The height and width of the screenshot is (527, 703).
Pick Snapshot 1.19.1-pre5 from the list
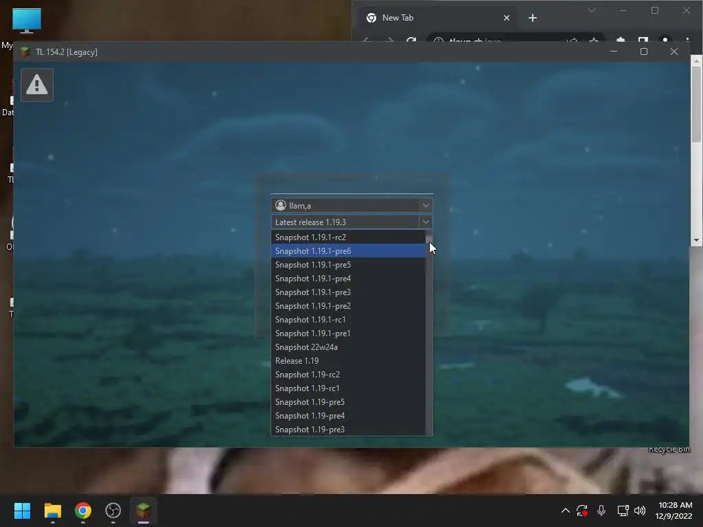tap(348, 265)
